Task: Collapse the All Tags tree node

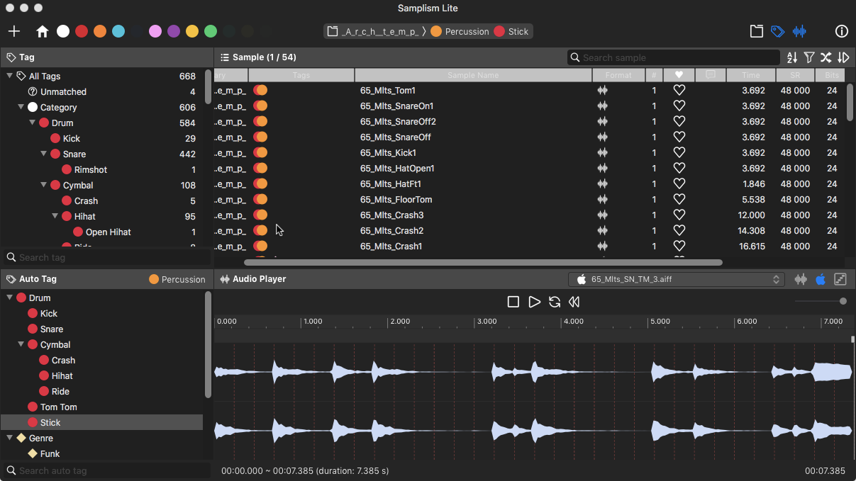Action: click(9, 76)
